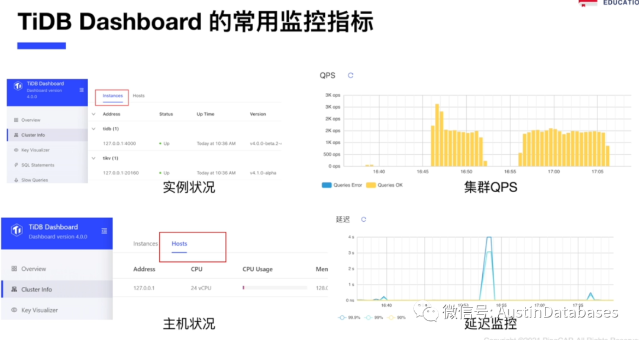Open Overview in the upper sidebar

[47, 120]
